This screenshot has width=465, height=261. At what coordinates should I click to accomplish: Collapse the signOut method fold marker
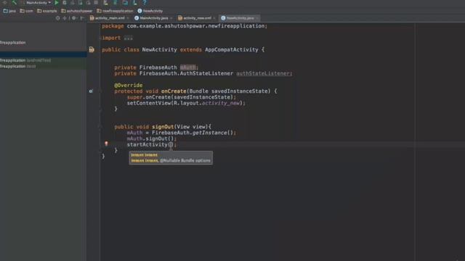(100, 127)
